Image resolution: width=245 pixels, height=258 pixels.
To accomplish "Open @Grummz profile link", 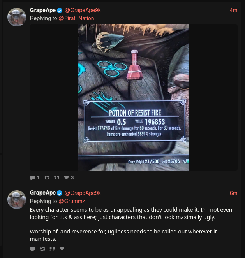I will click(x=72, y=201).
